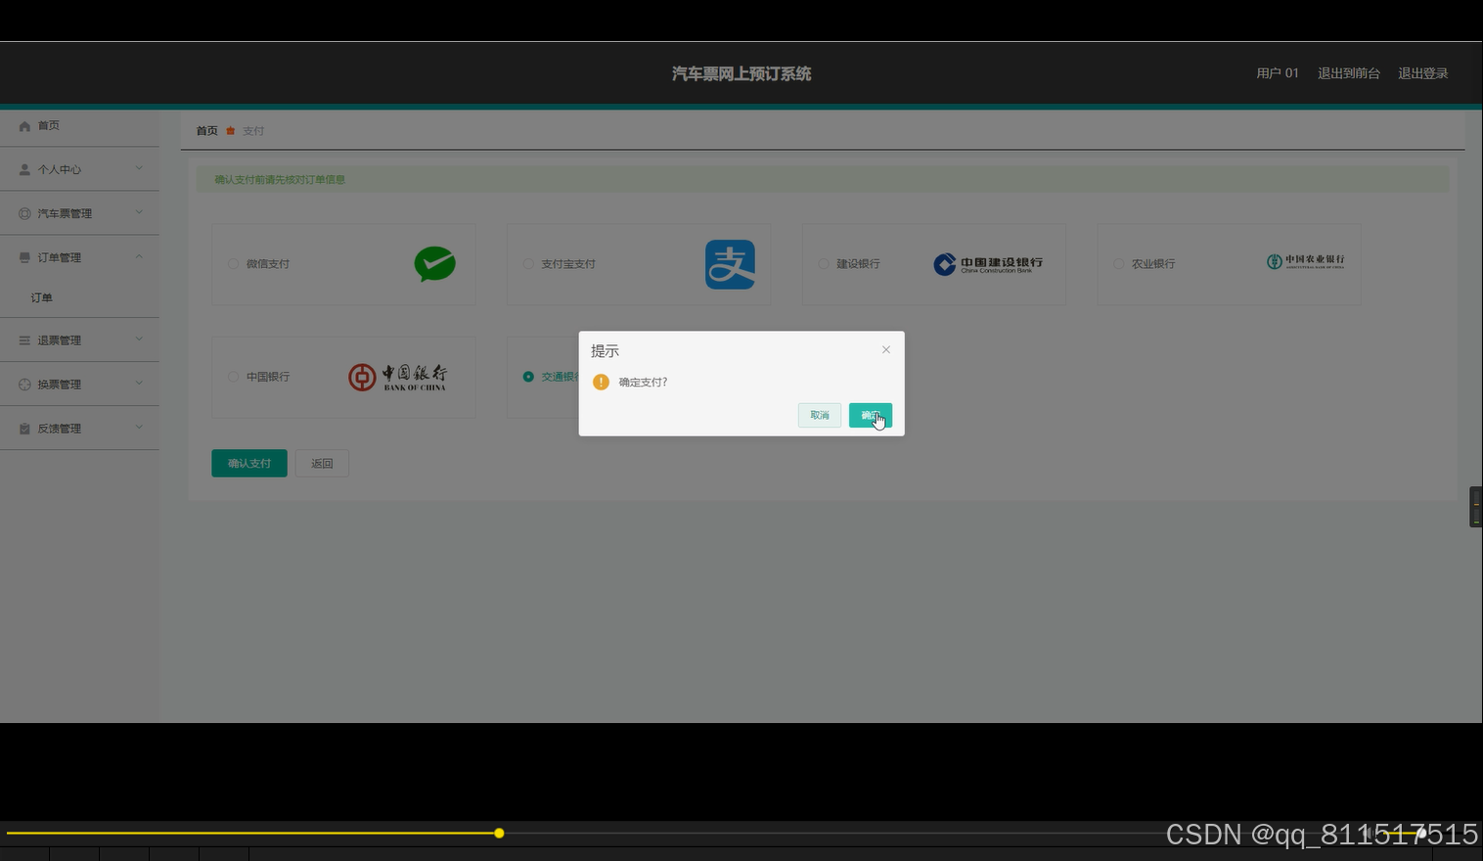Select the 中国银行 radio button
Screen dimensions: 1483x861
tap(233, 377)
